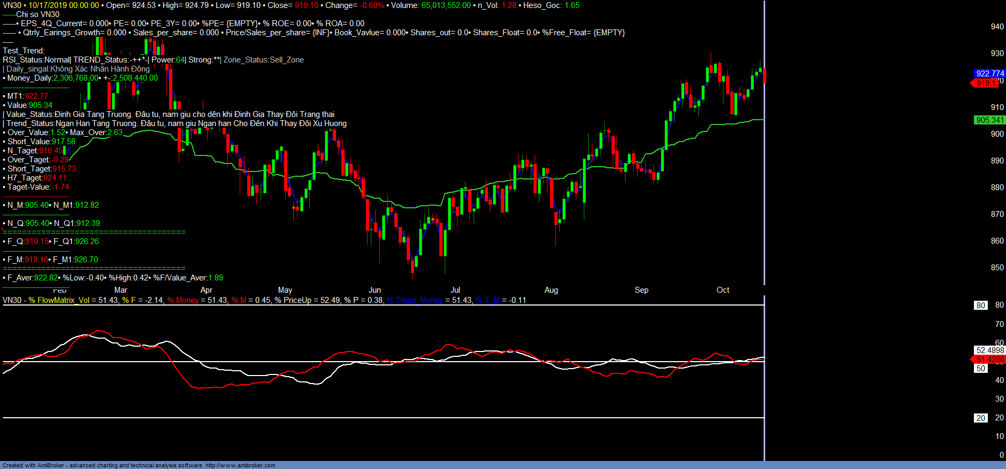1006x469 pixels.
Task: Click the Zone_Status:Sell_Zone indicator text
Action: tap(263, 60)
